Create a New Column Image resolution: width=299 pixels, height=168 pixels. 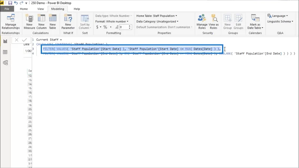coord(41,22)
